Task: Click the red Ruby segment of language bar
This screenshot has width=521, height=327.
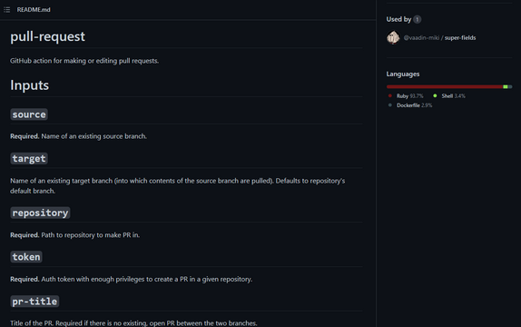Action: [445, 87]
